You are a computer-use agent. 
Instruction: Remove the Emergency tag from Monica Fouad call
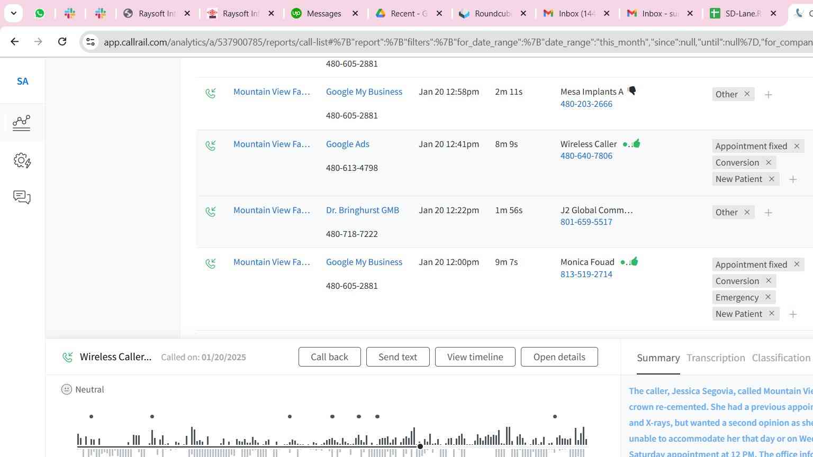pos(767,297)
